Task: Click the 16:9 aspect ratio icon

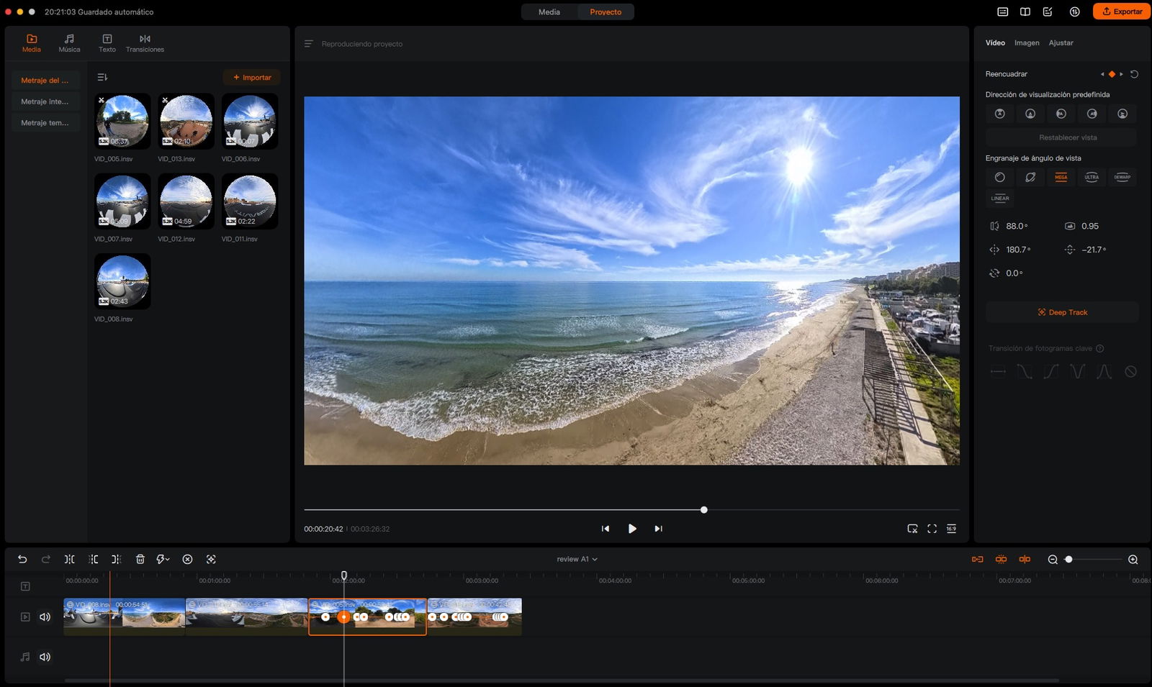Action: click(x=951, y=529)
